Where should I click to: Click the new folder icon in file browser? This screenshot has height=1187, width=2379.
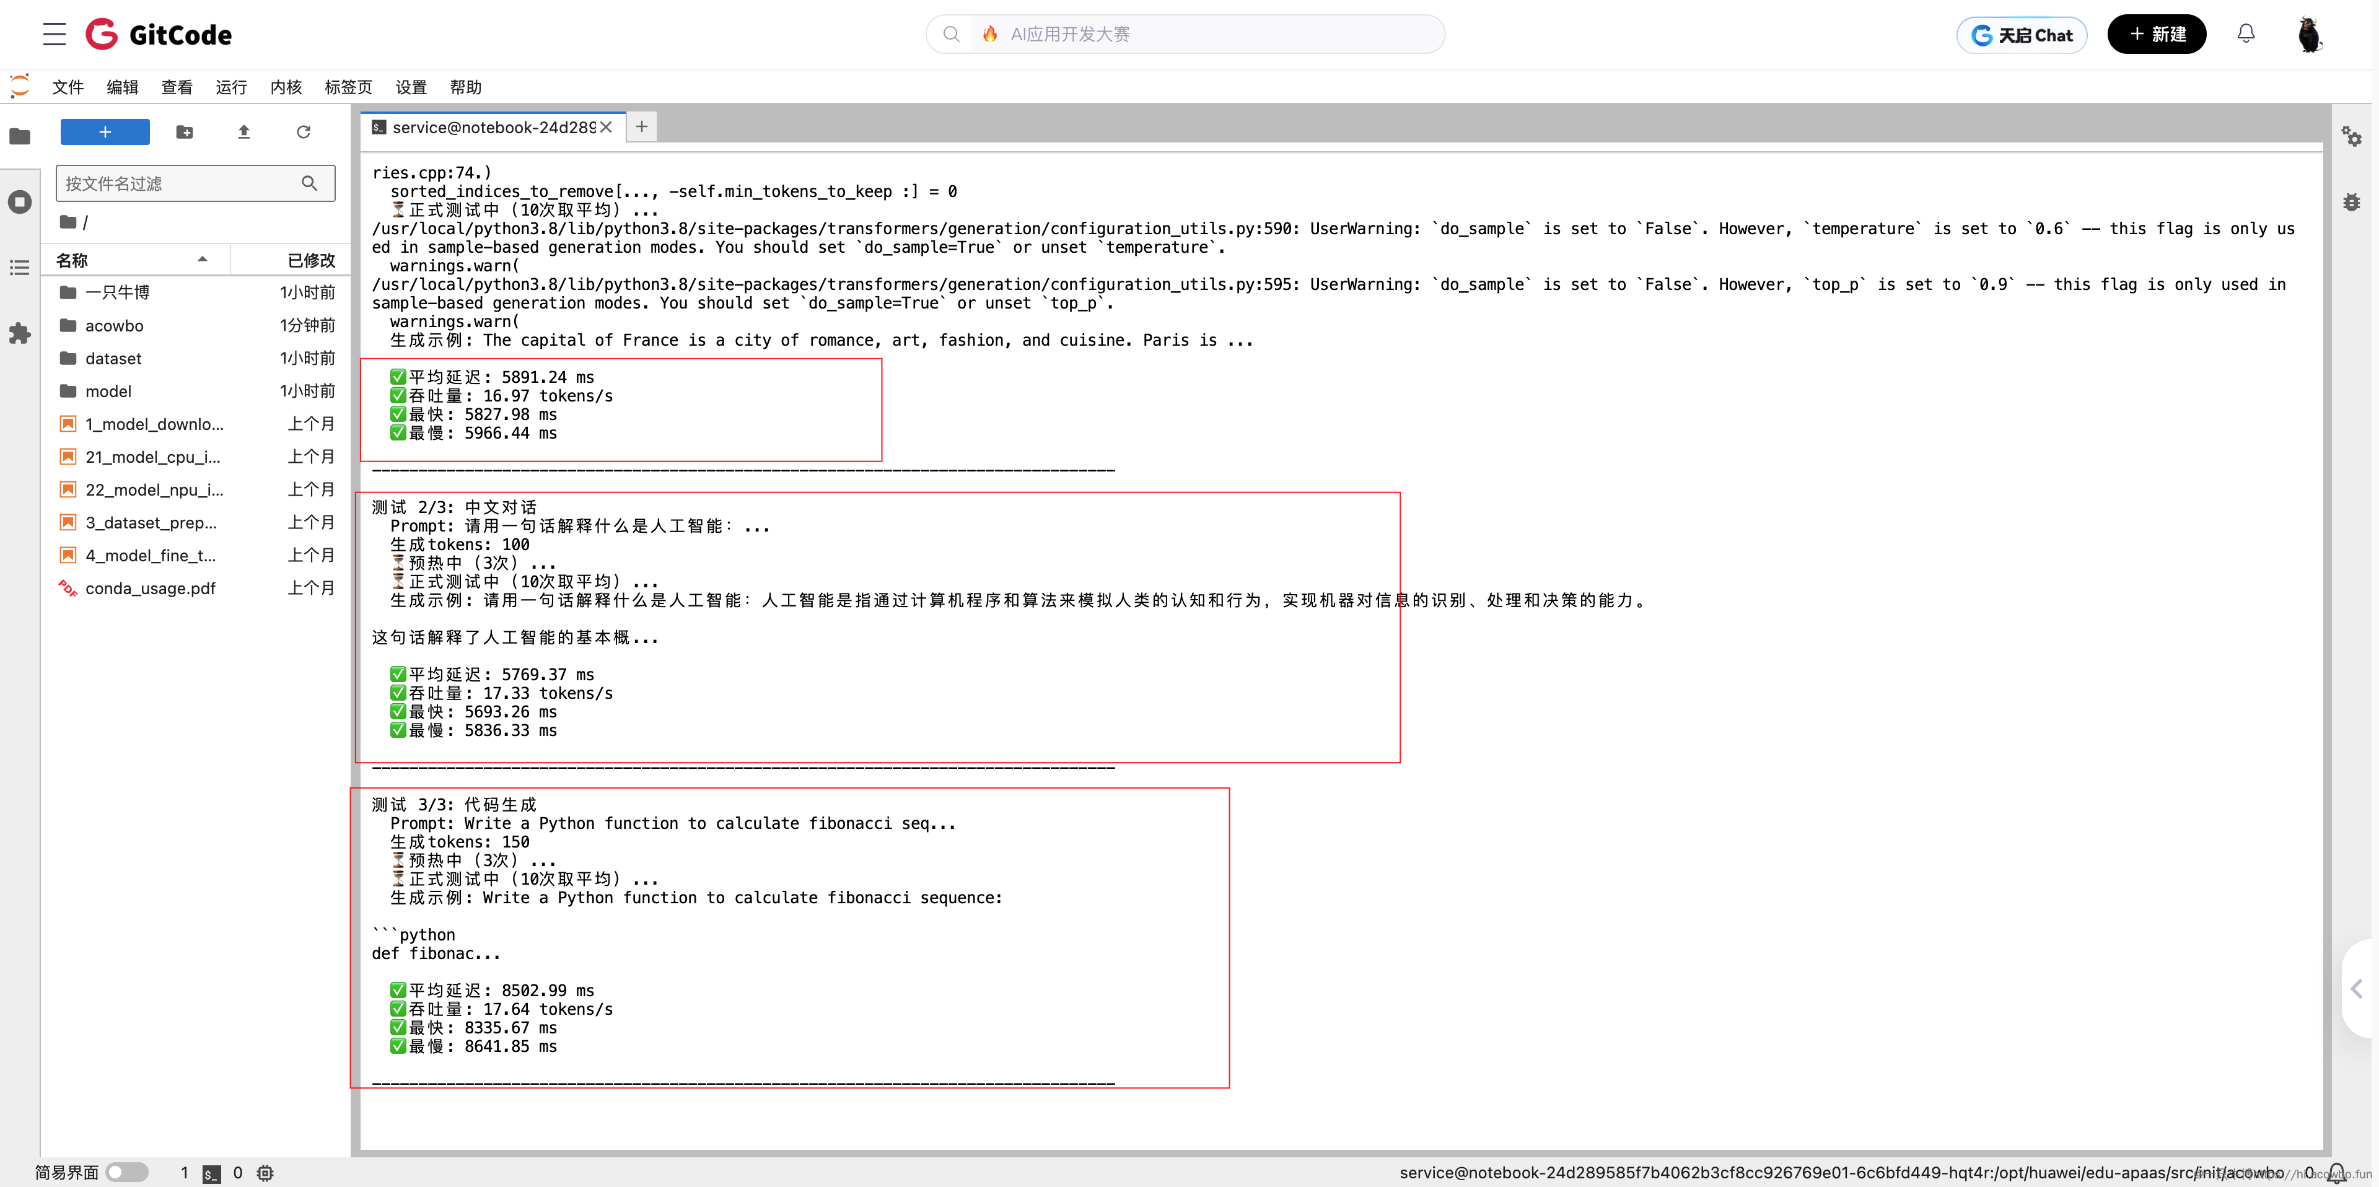185,132
